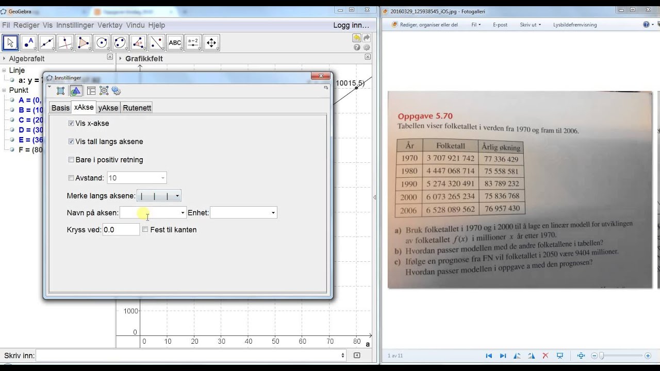Open the Verktøy menu
The height and width of the screenshot is (371, 660).
(110, 25)
